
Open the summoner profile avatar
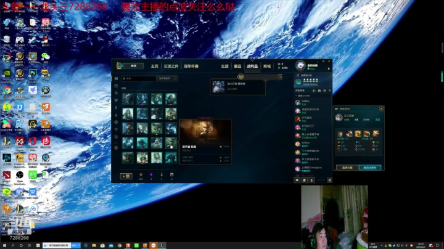(x=300, y=65)
